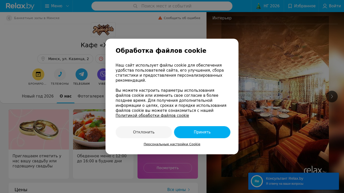This screenshot has width=344, height=193.
Task: Open Политикой обработки файлов cookie link
Action: tap(152, 116)
